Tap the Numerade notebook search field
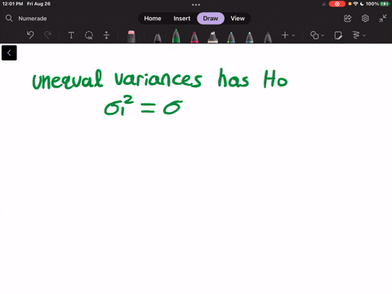Image resolution: width=392 pixels, height=294 pixels. 33,18
